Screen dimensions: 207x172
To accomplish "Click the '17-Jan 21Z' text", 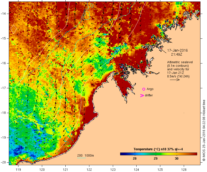I will click(x=175, y=73).
